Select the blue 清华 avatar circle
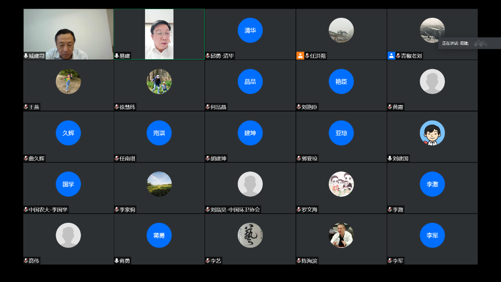The height and width of the screenshot is (282, 501). (x=250, y=30)
